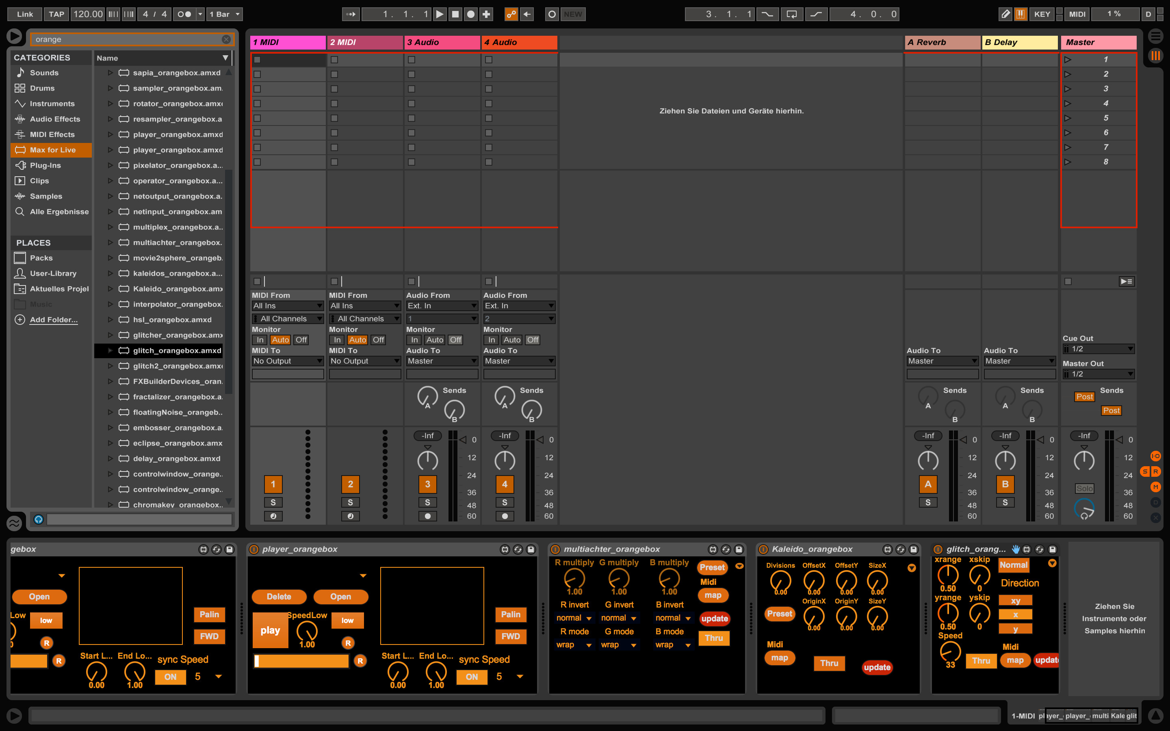This screenshot has width=1170, height=731.
Task: Click the Add Folder link
Action: pos(53,320)
